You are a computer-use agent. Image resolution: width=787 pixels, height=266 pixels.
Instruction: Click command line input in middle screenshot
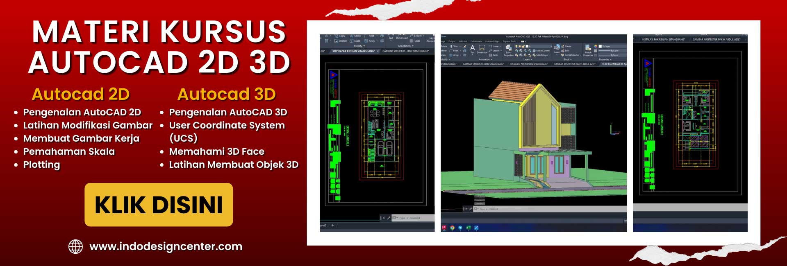tap(549, 209)
